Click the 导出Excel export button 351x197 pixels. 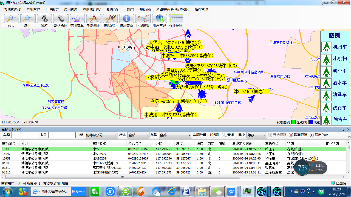(x=319, y=135)
